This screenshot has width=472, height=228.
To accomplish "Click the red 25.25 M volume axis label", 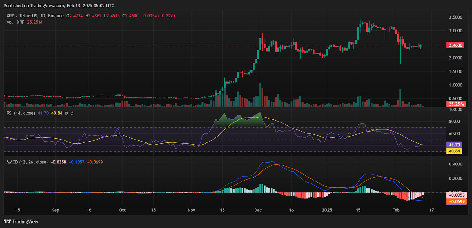I will (456, 104).
